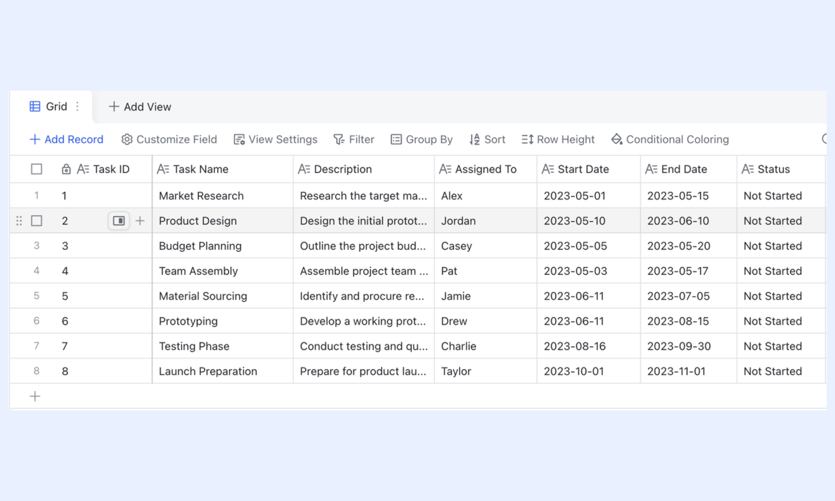Click Task ID cell with value 8
The width and height of the screenshot is (835, 501).
click(104, 371)
